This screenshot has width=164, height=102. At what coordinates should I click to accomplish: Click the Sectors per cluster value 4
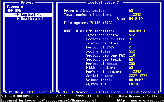coord(130,39)
